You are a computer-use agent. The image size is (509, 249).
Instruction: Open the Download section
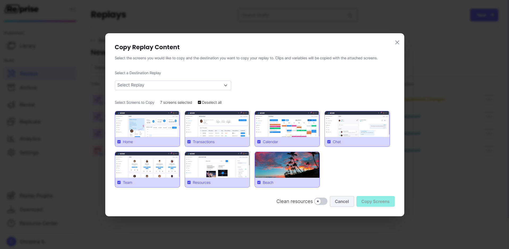coord(11,209)
